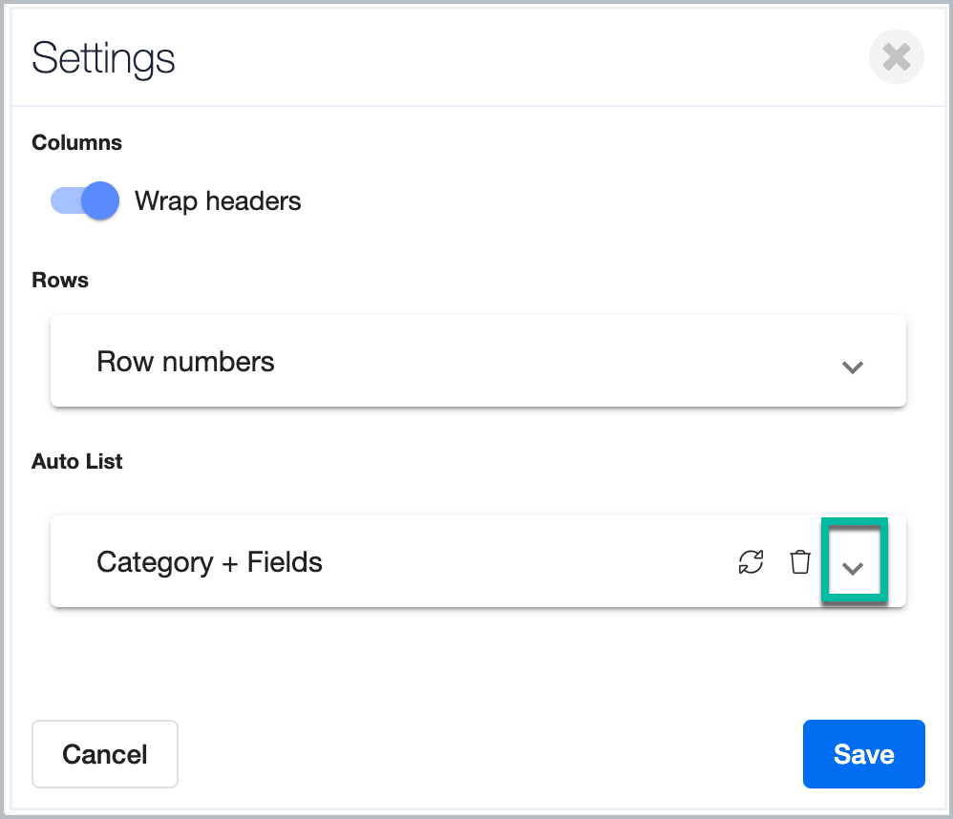Delete the Category + Fields auto list

point(800,561)
